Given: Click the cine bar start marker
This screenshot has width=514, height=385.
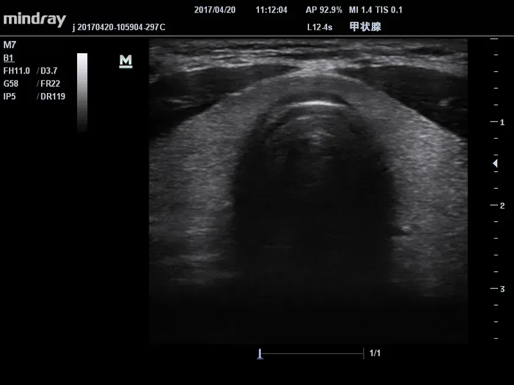Looking at the screenshot, I should [x=260, y=354].
